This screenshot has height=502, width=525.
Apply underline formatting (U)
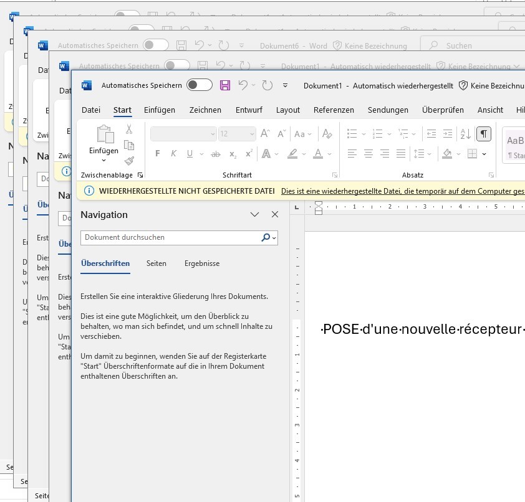point(190,153)
